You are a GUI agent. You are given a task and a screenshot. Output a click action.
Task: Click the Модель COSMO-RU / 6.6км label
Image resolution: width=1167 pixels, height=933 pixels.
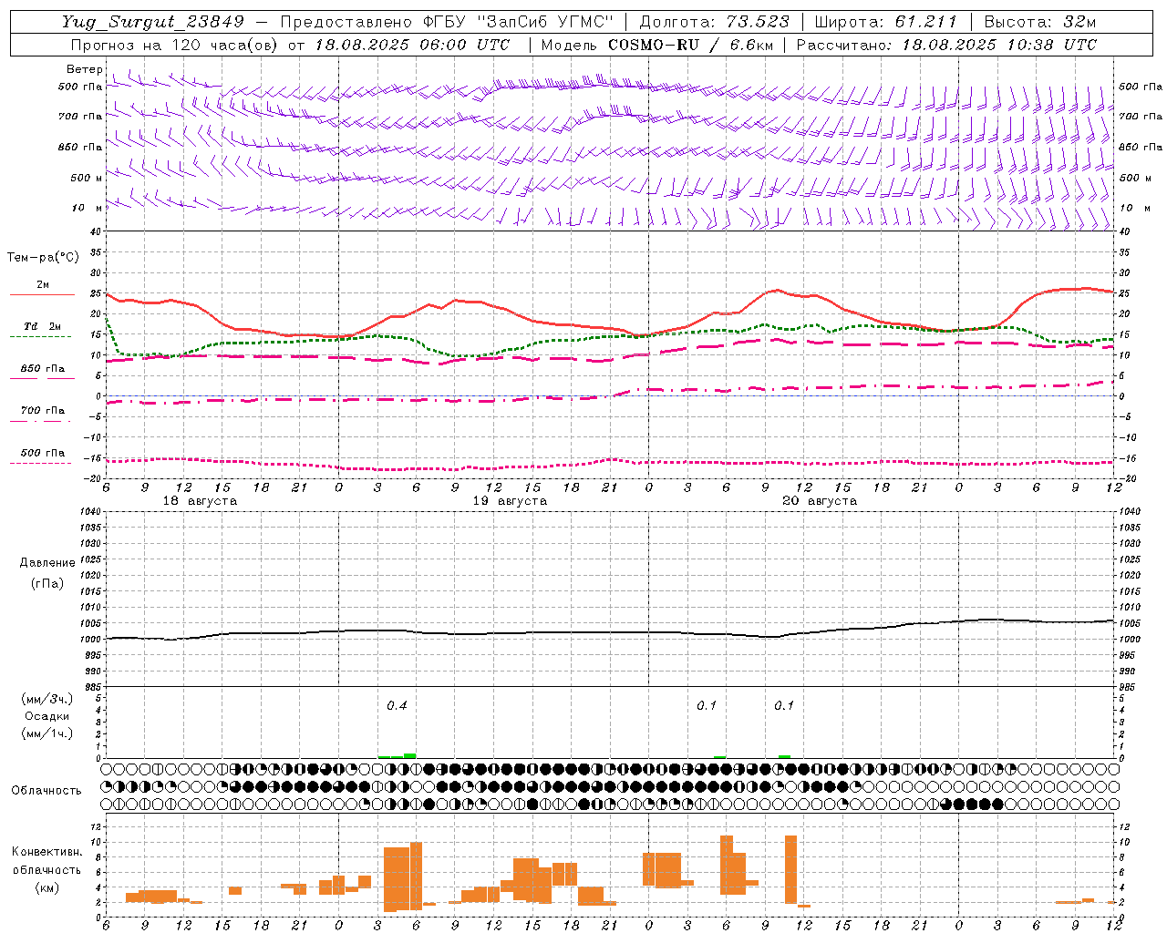point(657,45)
